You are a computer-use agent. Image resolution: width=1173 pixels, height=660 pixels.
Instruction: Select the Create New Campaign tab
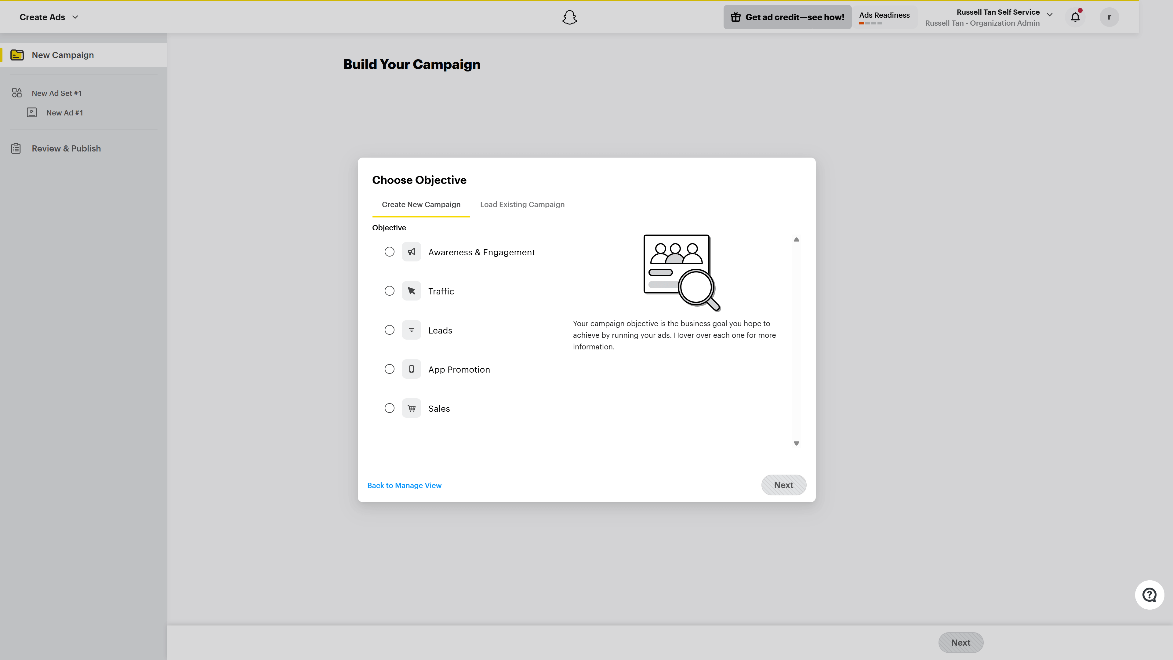pyautogui.click(x=421, y=205)
